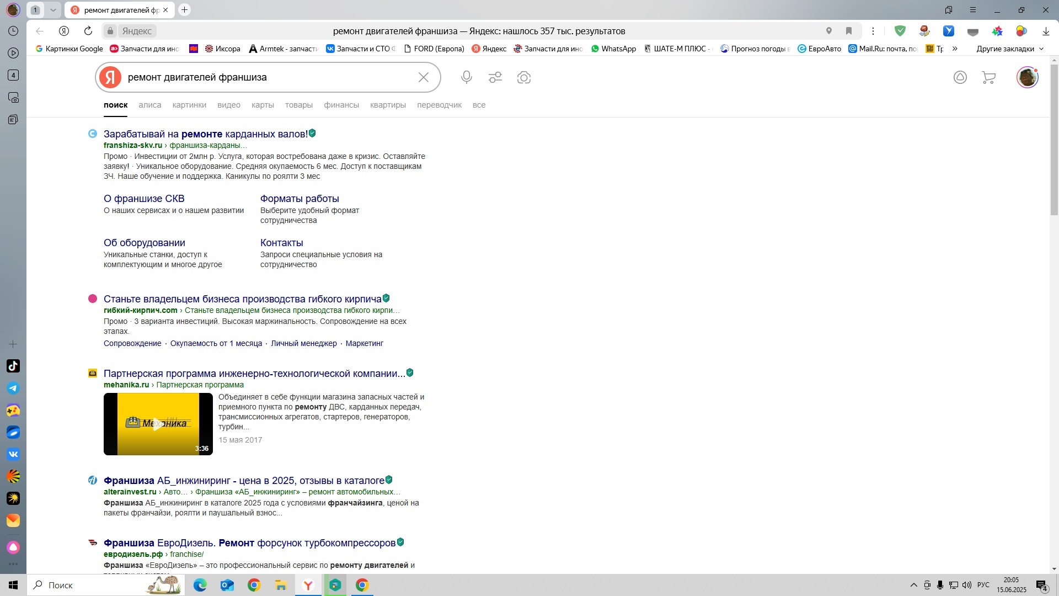This screenshot has height=596, width=1059.
Task: Open the Франшиза АБ_инжиниринг result
Action: (244, 481)
